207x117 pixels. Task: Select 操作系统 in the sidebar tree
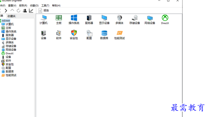(9, 31)
